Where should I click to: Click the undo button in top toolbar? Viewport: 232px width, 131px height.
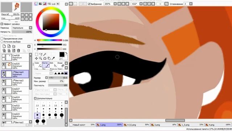71,4
